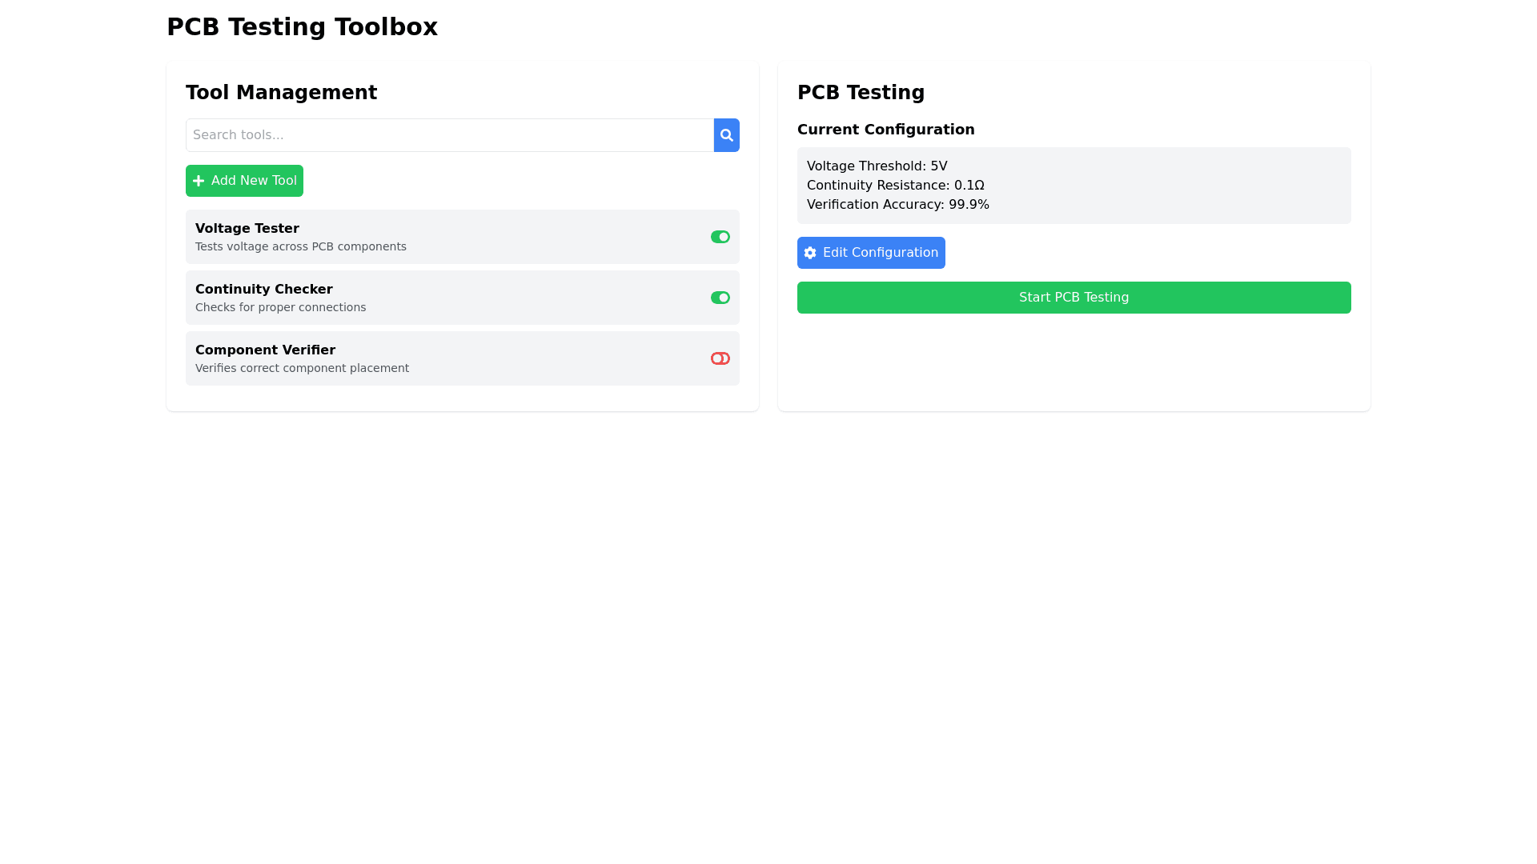Screen dimensions: 1537x864
Task: Click the search magnifier icon
Action: pos(726,134)
